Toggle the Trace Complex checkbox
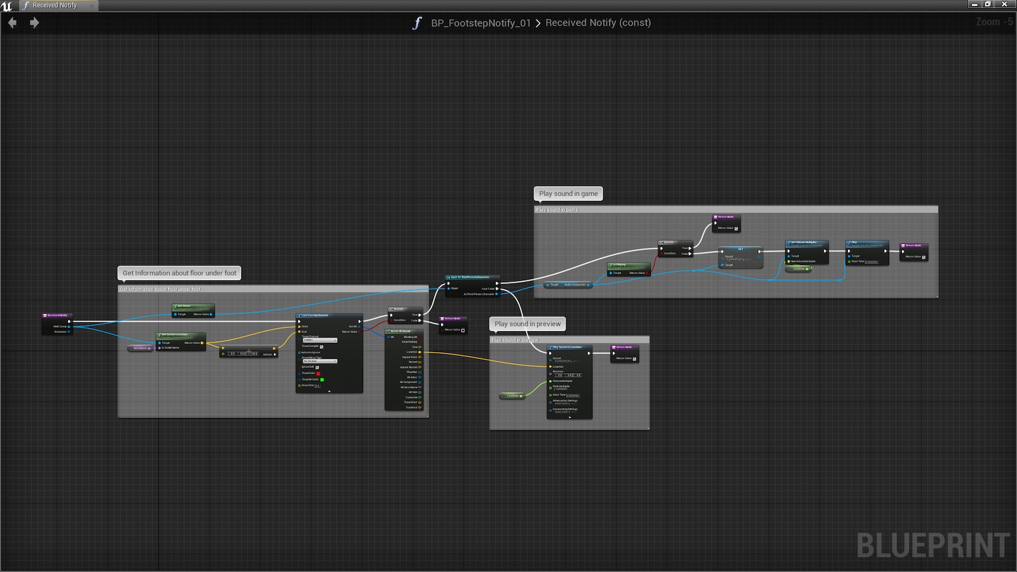This screenshot has height=572, width=1017. pyautogui.click(x=322, y=346)
